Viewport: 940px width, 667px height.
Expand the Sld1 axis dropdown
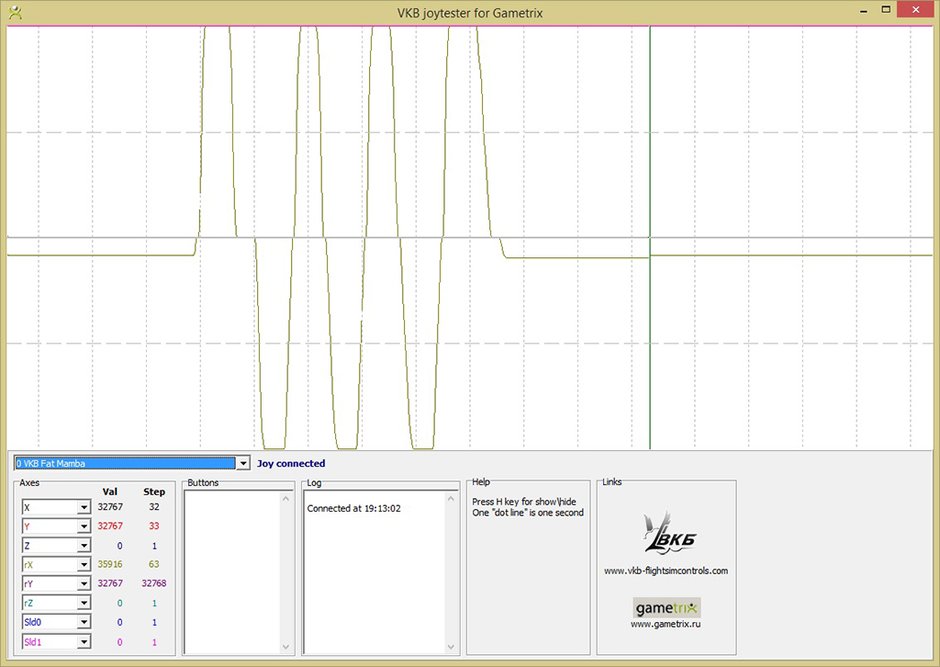pos(84,642)
